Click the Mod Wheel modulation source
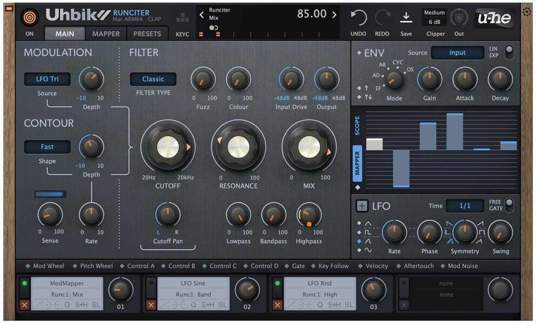Screen dimensions: 536x323 tap(49, 266)
